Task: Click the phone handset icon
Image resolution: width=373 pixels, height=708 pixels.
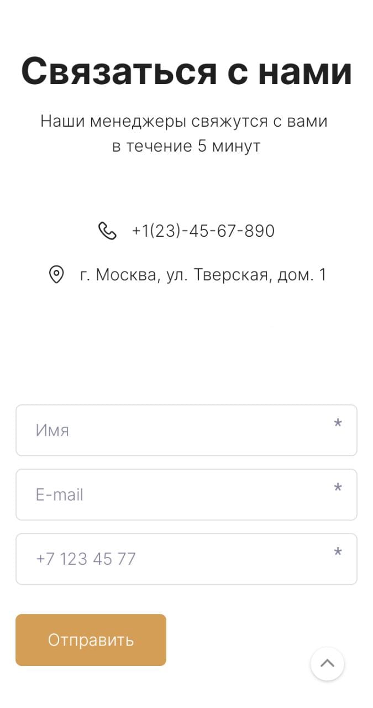Action: click(x=107, y=231)
